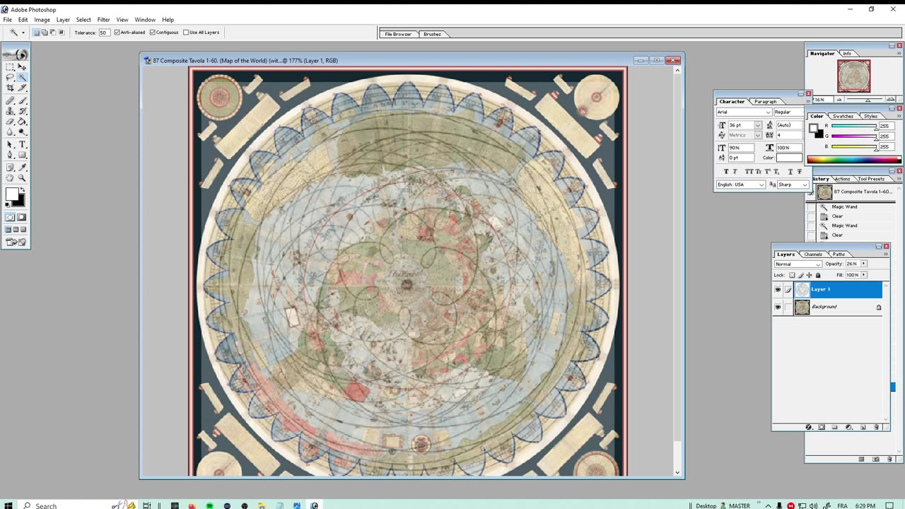Click the Jump to ImageReady button
905x509 pixels.
(x=16, y=242)
